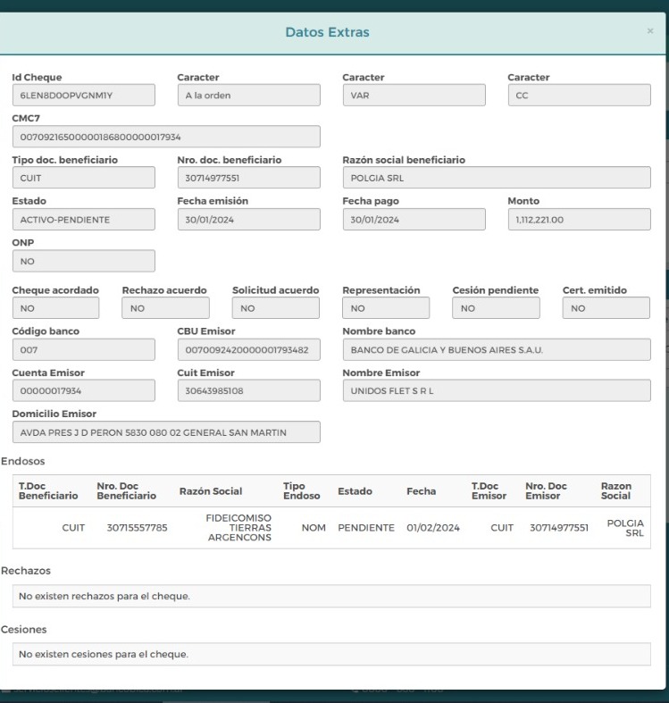Click the 'Fecha' column header
669x703 pixels.
tap(421, 491)
